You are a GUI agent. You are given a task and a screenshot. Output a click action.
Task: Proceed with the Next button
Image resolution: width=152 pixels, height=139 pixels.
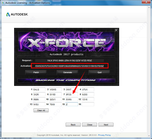106,125
